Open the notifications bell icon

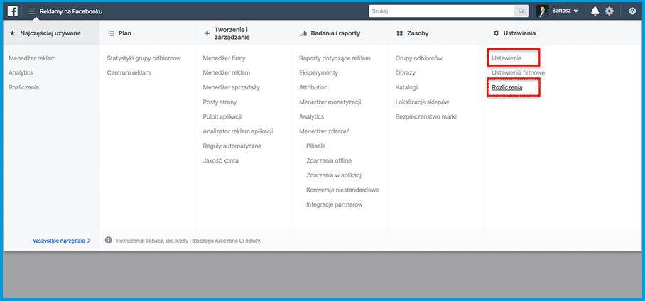(595, 11)
